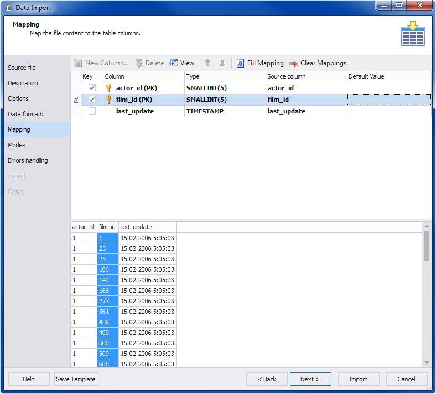
Task: Go to the Source file step
Action: [x=22, y=68]
